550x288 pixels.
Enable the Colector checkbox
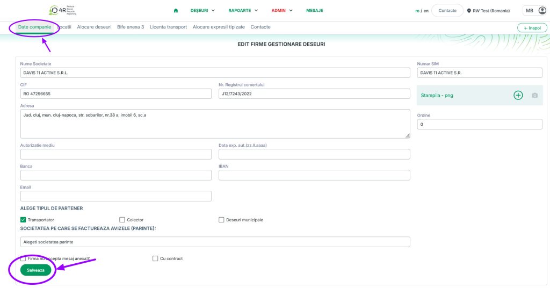tap(122, 220)
